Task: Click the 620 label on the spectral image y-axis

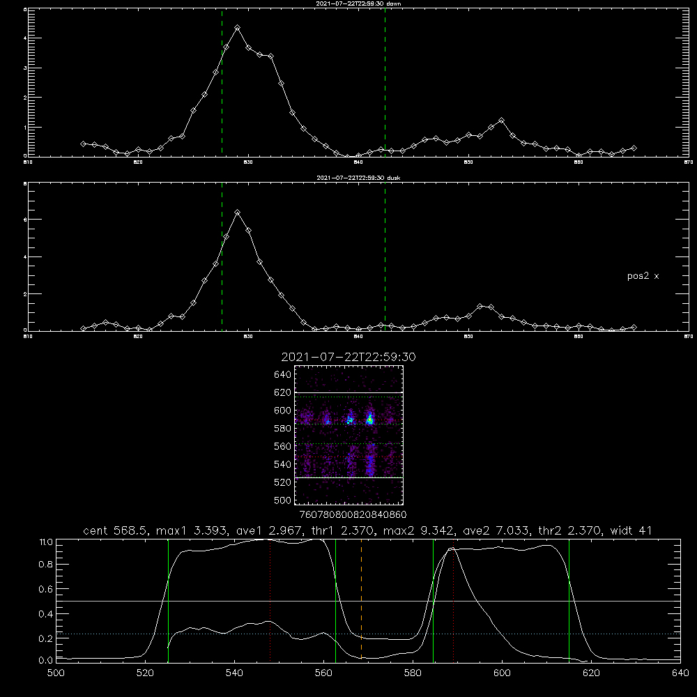Action: tap(283, 392)
